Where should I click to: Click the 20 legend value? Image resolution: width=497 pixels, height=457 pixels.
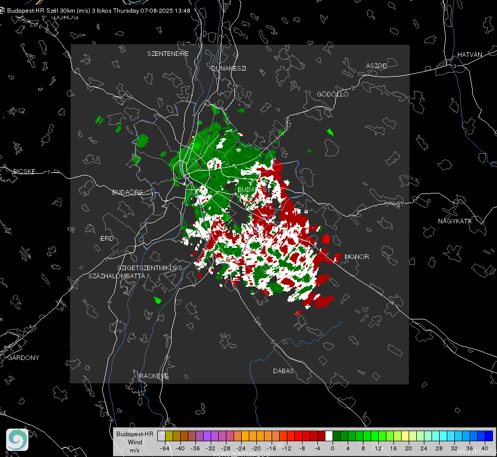pyautogui.click(x=408, y=448)
